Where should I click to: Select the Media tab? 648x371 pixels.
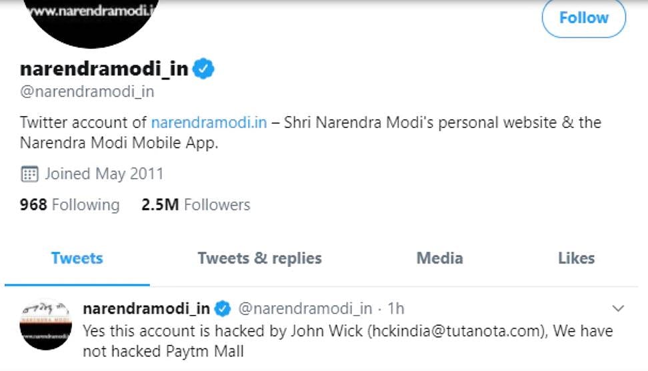click(439, 258)
